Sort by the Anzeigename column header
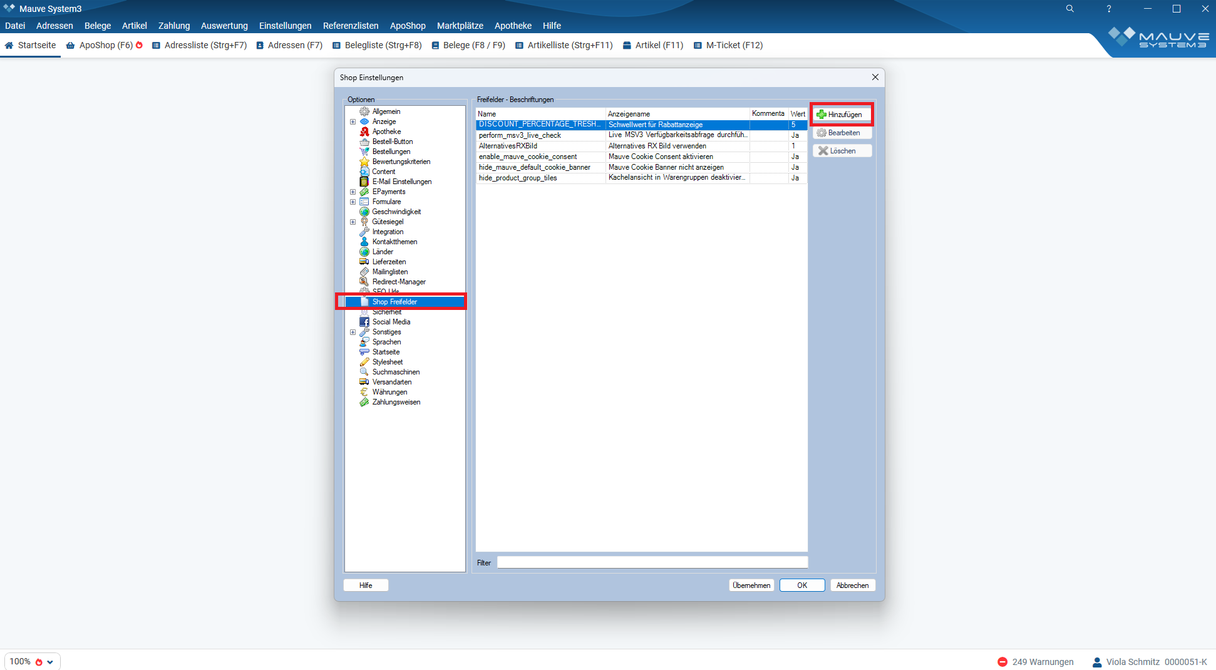Image resolution: width=1216 pixels, height=670 pixels. click(x=678, y=114)
